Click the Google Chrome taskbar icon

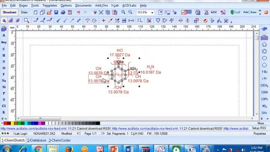[x=38, y=149]
